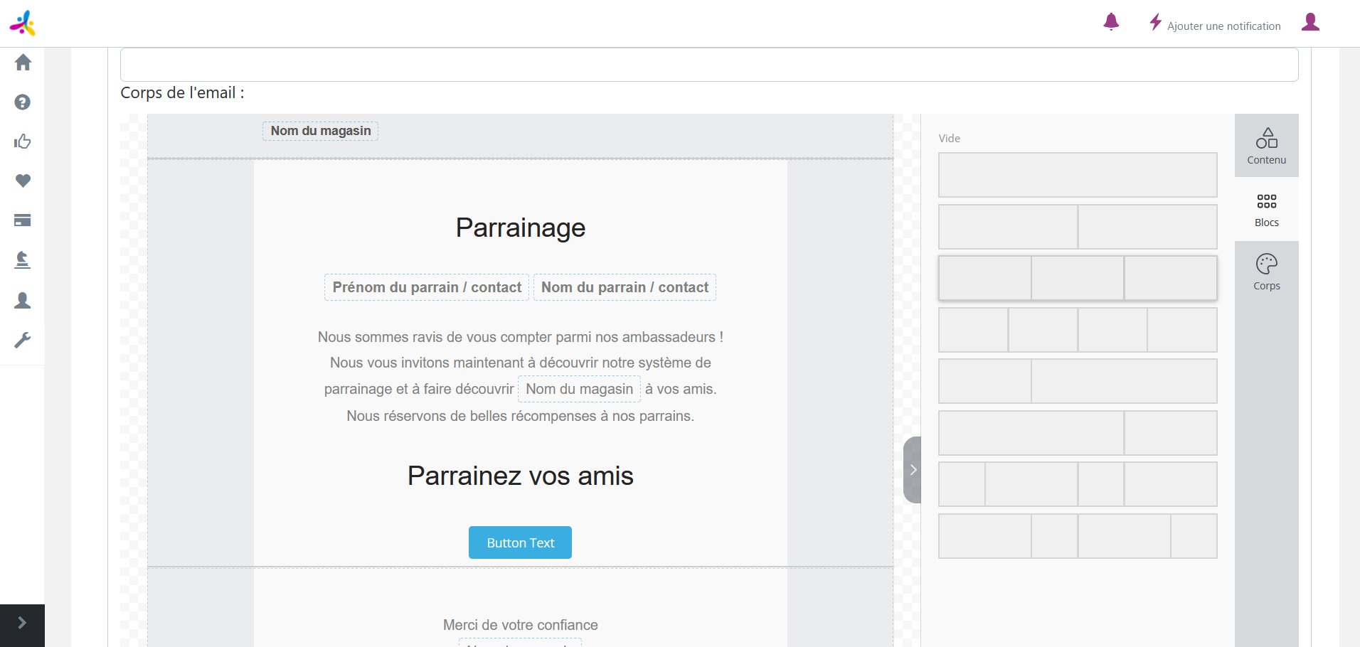Switch to the Blocs tab
Screen dimensions: 1360x647
tap(1266, 209)
